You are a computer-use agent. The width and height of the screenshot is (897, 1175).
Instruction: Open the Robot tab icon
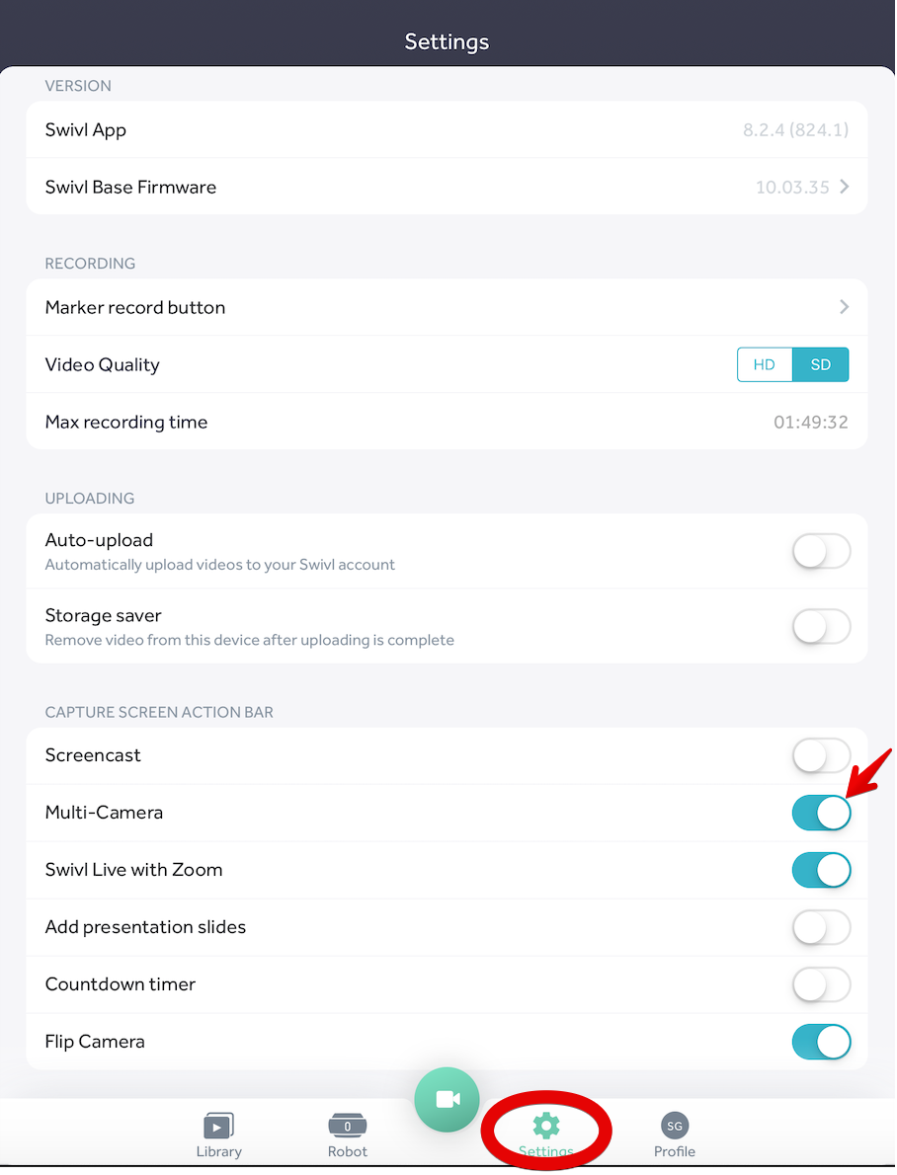347,1126
